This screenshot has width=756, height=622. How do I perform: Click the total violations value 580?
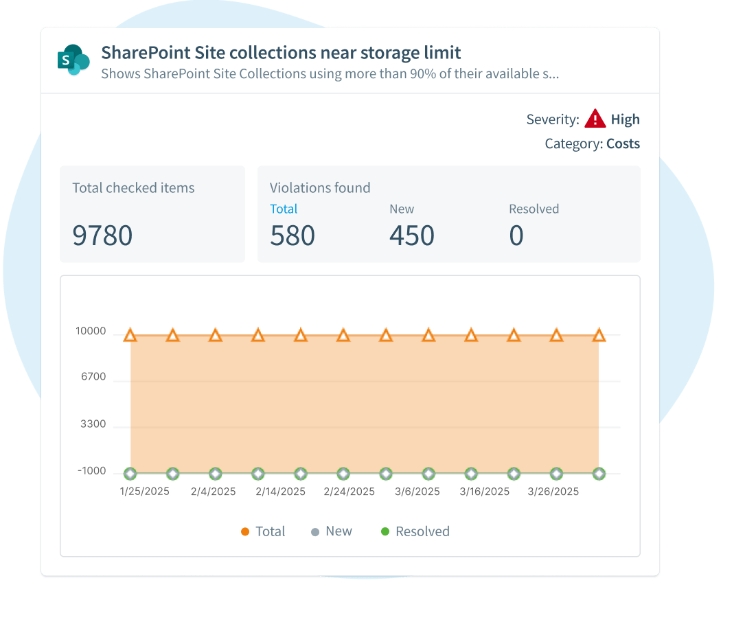(x=293, y=235)
